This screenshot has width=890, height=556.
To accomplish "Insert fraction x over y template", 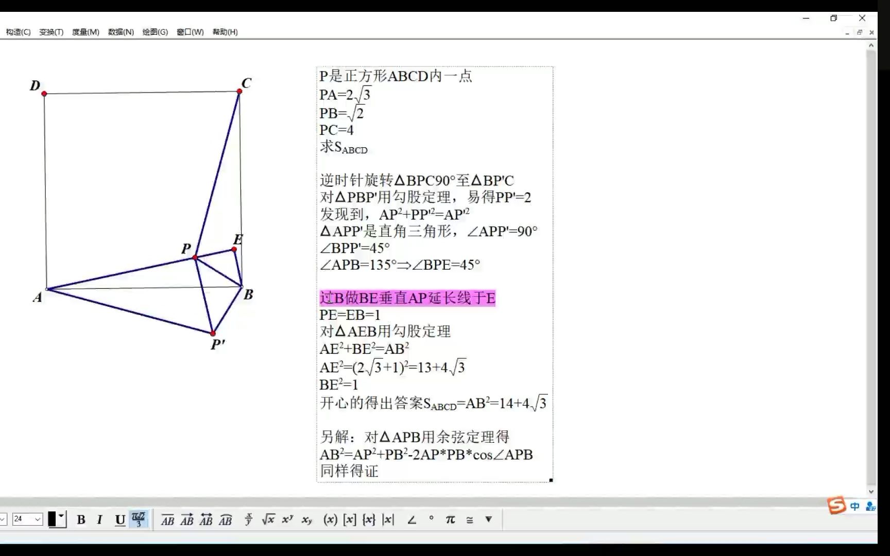I will click(249, 520).
